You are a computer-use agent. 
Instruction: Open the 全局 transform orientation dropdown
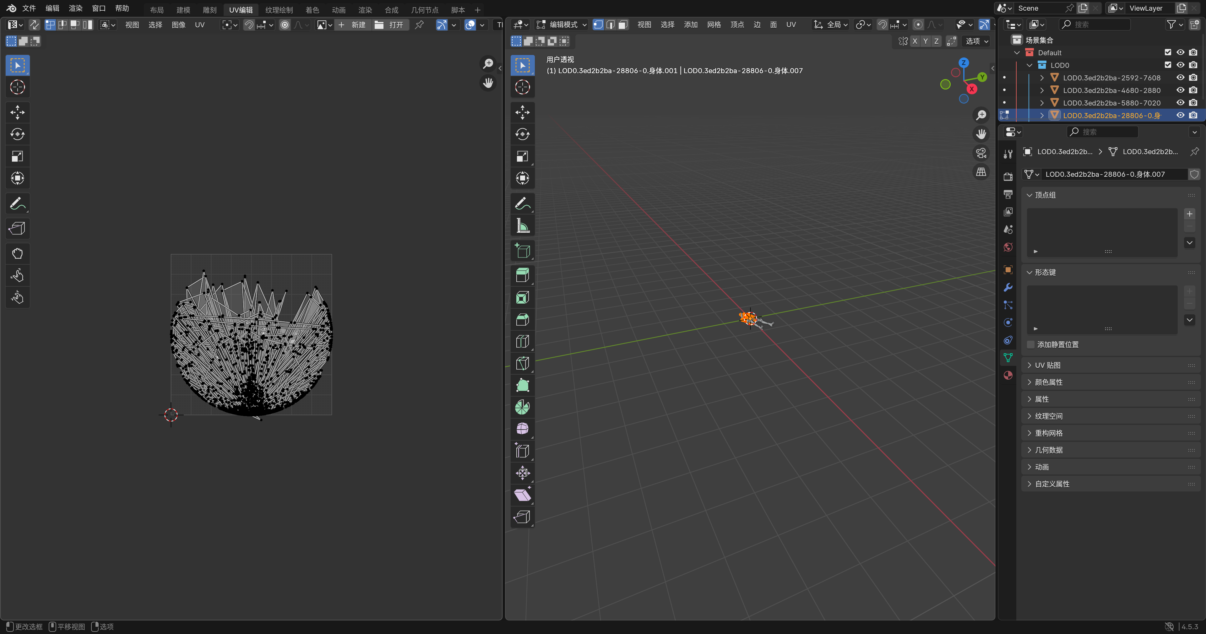click(831, 25)
